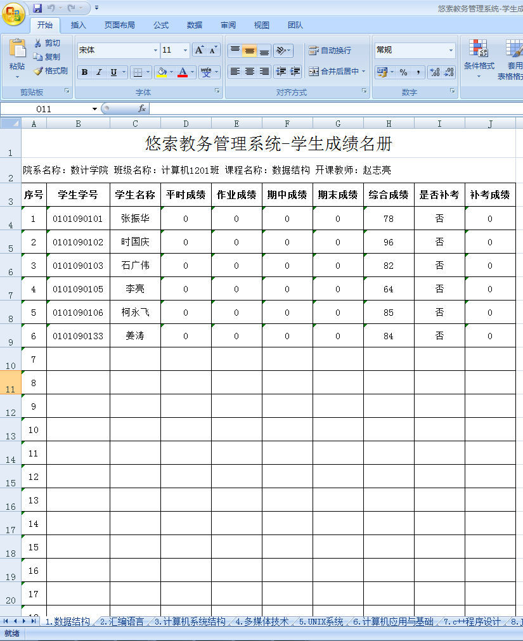Viewport: 523px width, 641px height.
Task: Click into the formula bar input
Action: [336, 109]
